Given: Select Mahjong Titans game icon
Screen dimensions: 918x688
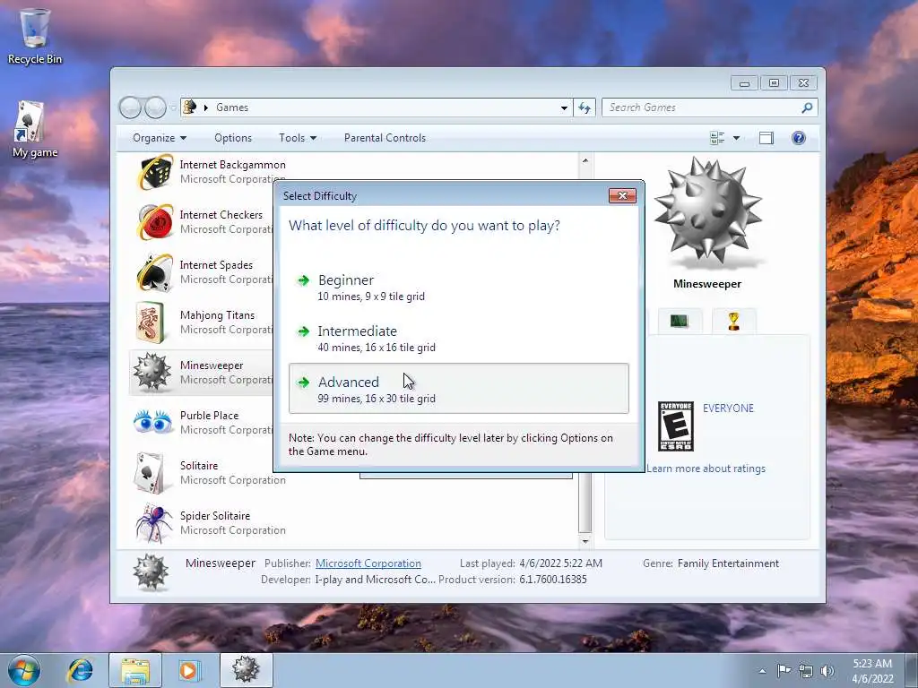Looking at the screenshot, I should (151, 322).
